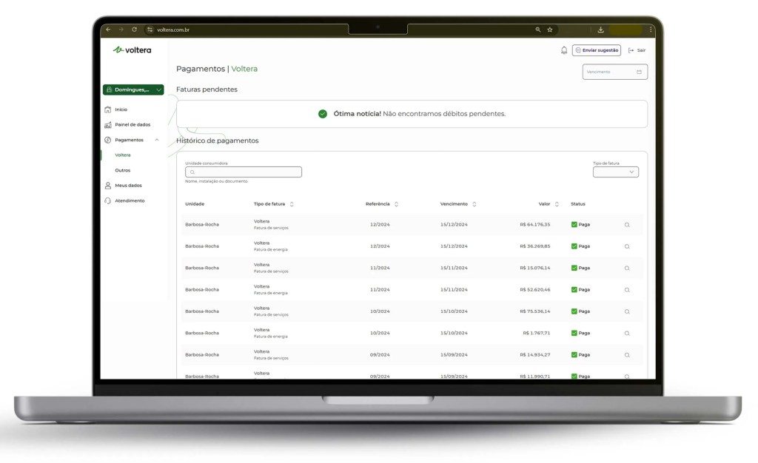The height and width of the screenshot is (463, 758).
Task: Select the Faturas pendentes heading
Action: point(207,89)
